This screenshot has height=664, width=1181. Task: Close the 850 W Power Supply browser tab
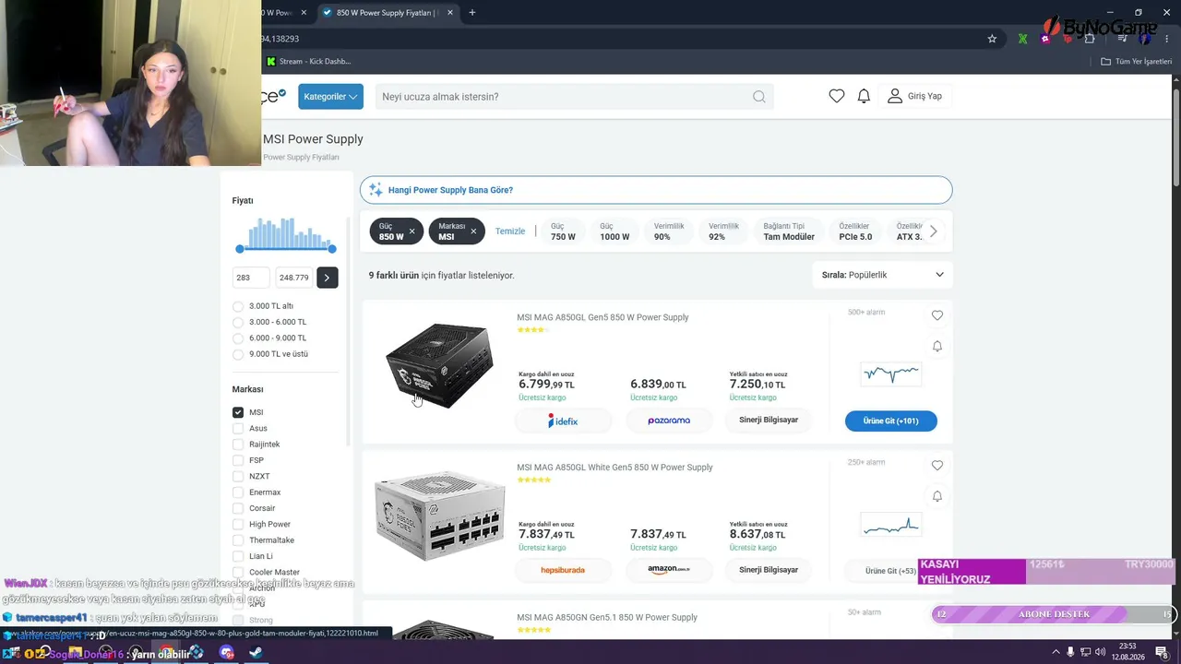click(x=452, y=13)
